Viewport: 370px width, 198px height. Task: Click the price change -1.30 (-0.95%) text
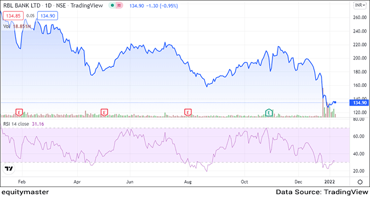tap(162, 5)
